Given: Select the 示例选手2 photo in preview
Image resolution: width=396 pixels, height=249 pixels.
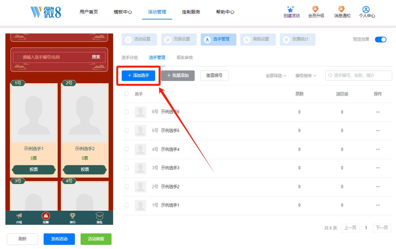Looking at the screenshot, I should click(x=85, y=114).
